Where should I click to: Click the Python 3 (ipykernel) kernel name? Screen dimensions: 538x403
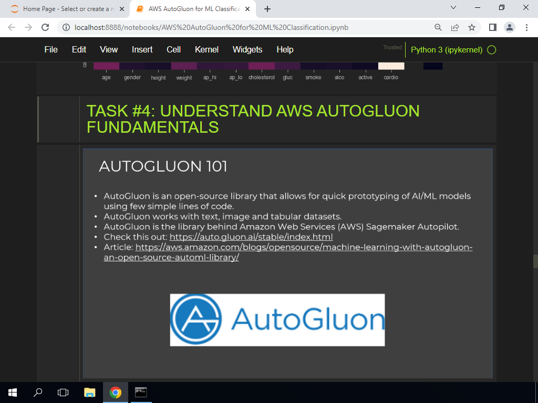447,50
